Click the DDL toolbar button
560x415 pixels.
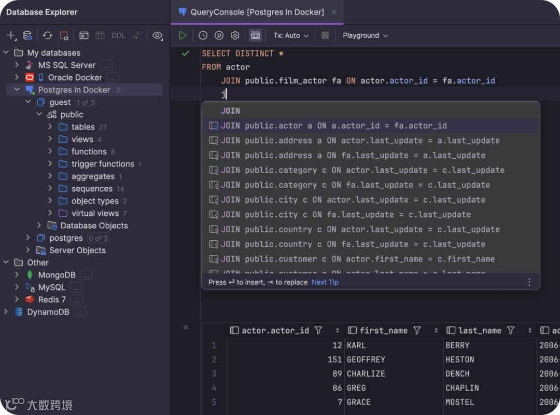[x=118, y=35]
